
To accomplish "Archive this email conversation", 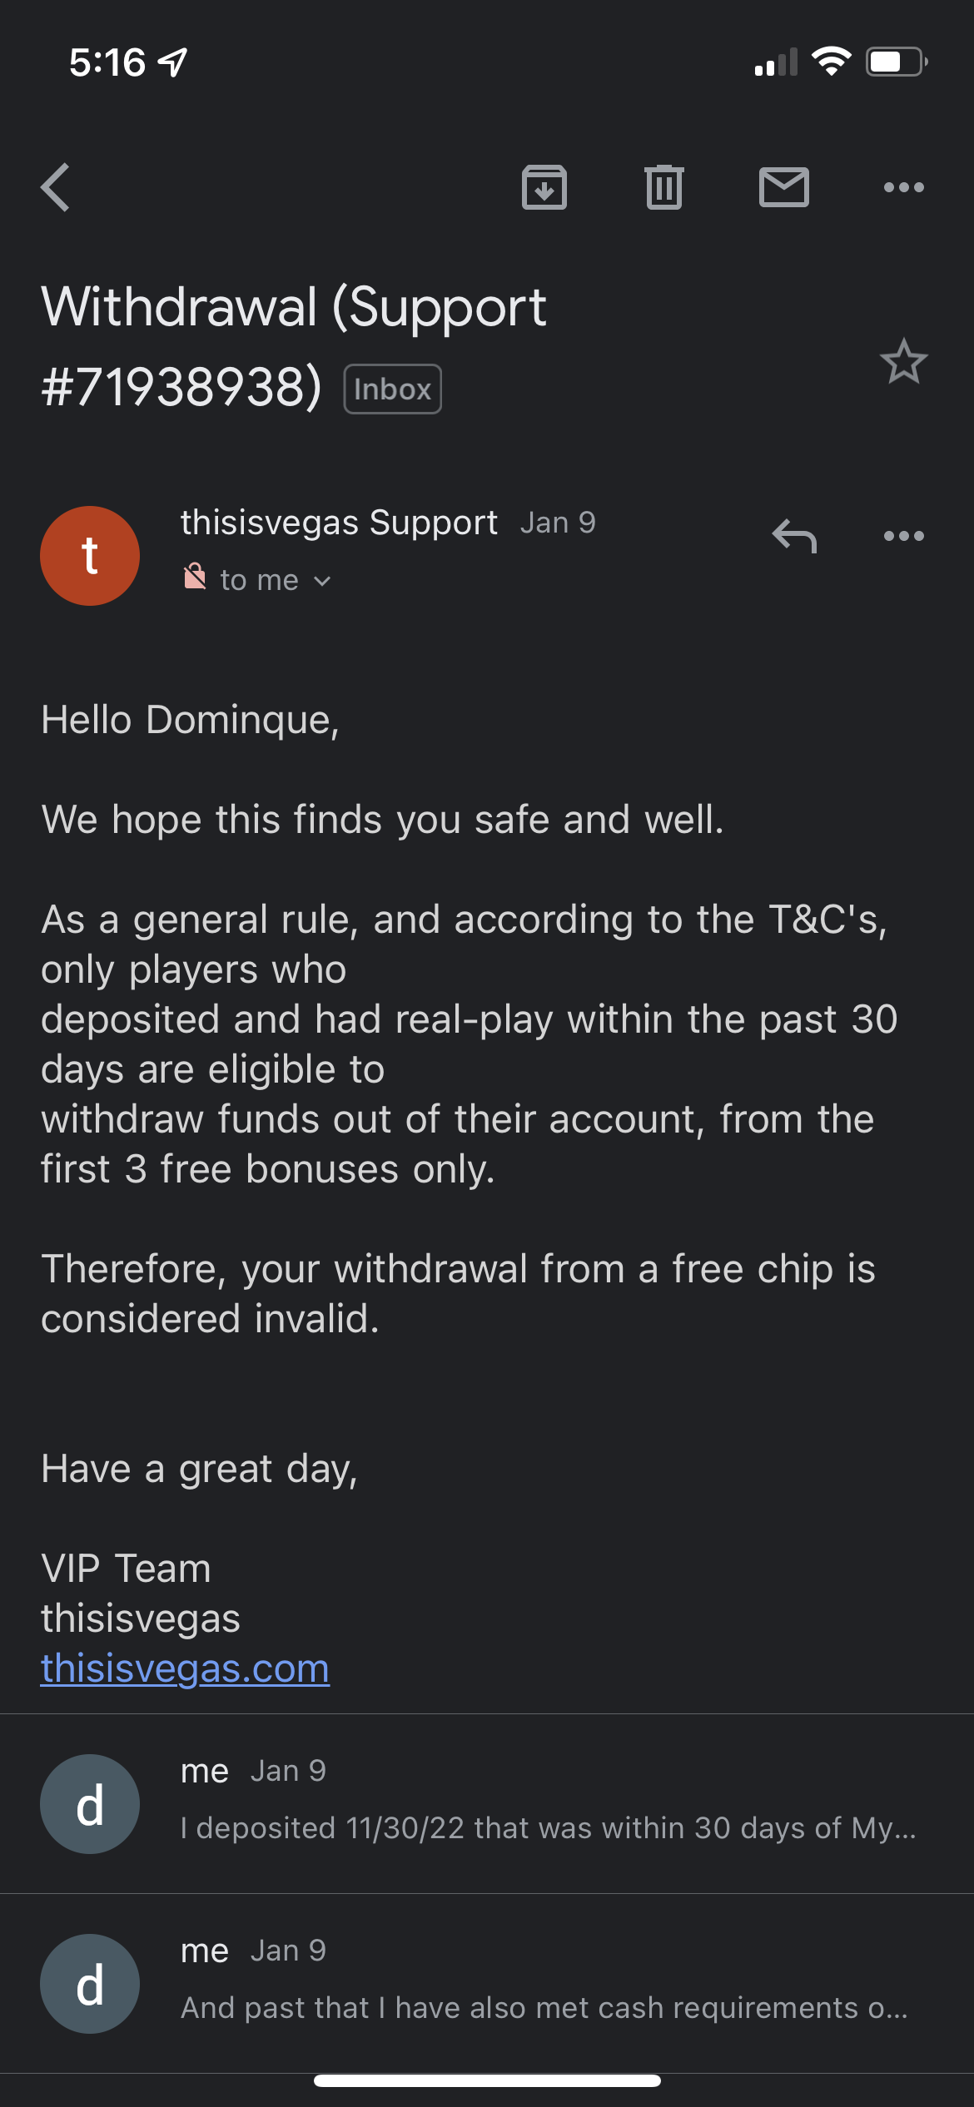I will click(544, 187).
